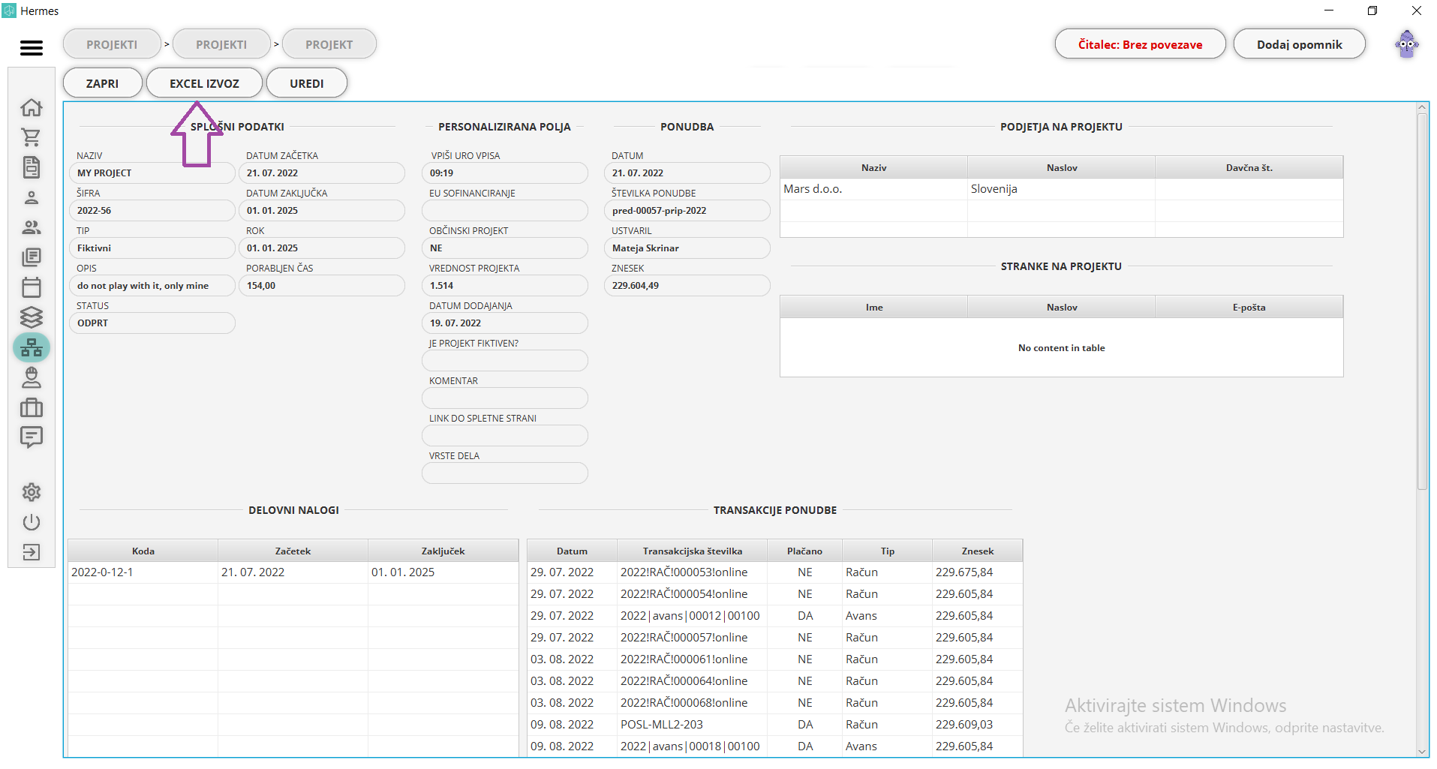This screenshot has height=769, width=1437.
Task: Click the VRSTE DELA field
Action: coord(505,473)
